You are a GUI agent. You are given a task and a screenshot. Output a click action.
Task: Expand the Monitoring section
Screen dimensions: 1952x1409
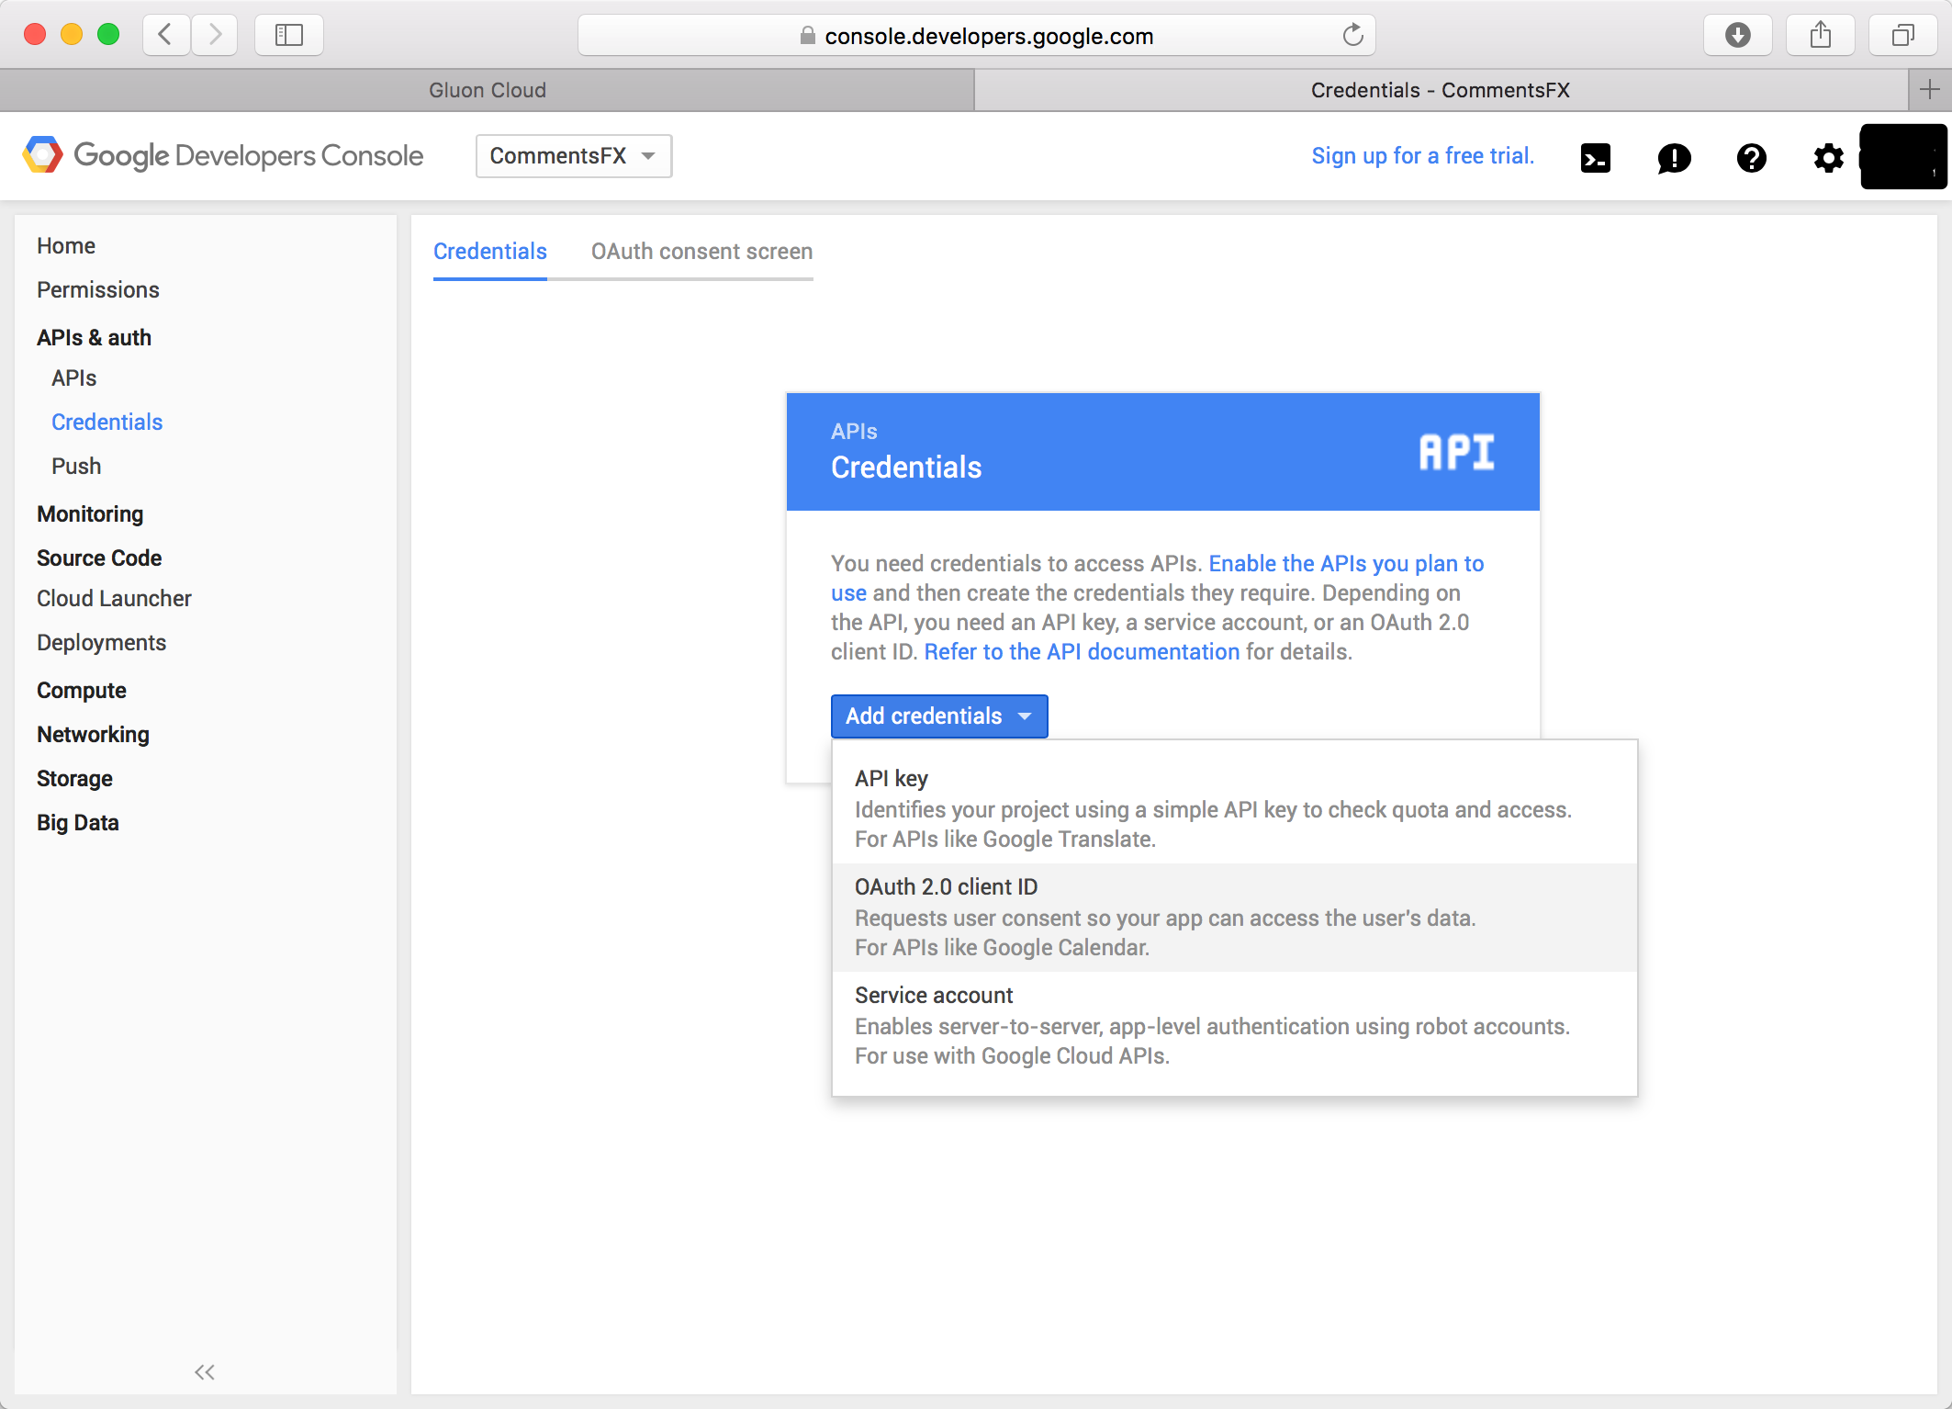click(90, 514)
